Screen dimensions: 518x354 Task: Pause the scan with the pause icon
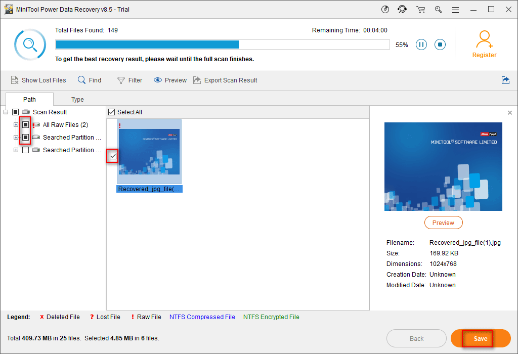(421, 45)
